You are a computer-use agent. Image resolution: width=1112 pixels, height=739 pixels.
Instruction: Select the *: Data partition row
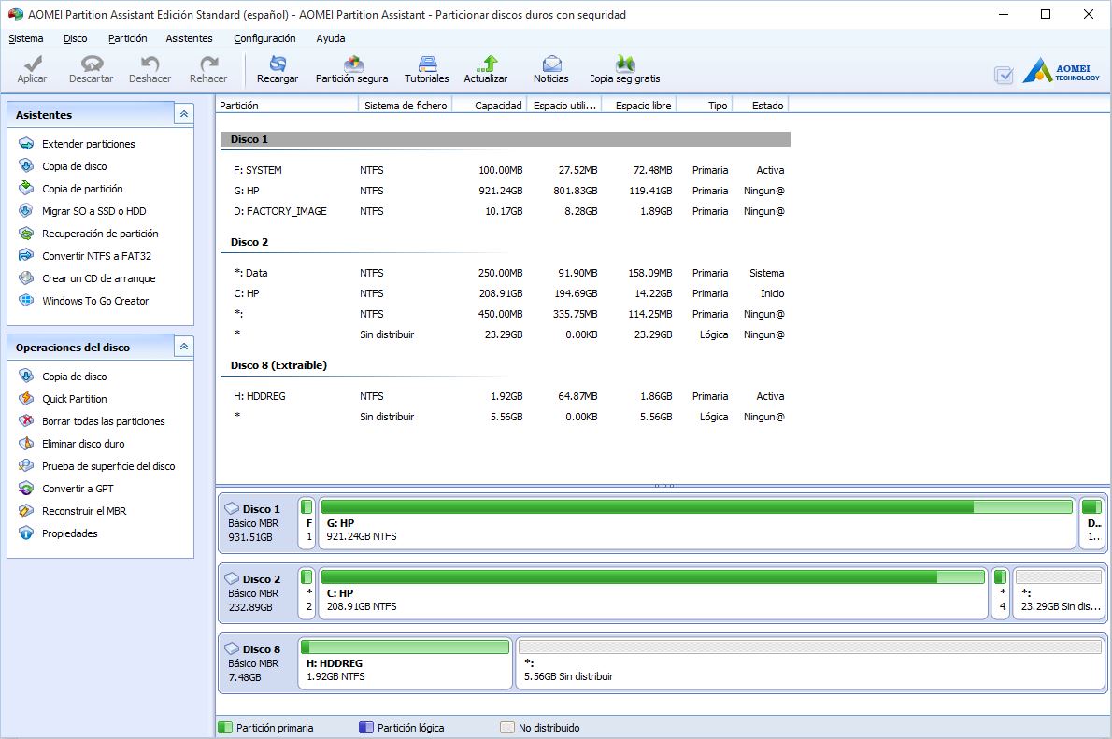coord(505,273)
